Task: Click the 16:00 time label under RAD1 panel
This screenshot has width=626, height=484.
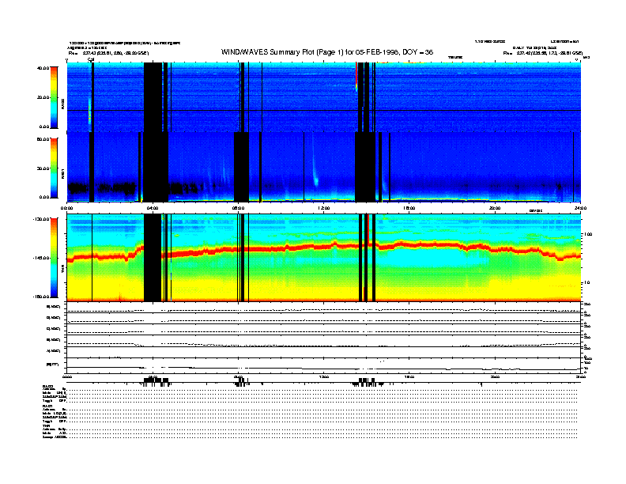Action: 409,208
